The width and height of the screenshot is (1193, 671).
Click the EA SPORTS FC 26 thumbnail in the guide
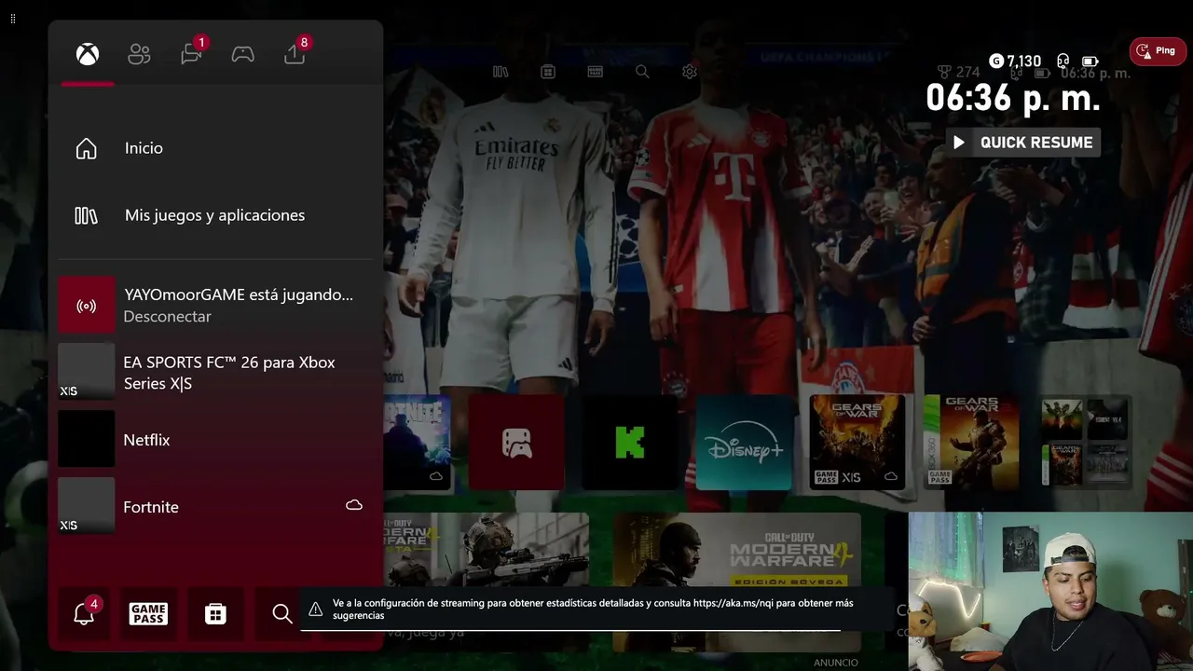coord(87,372)
